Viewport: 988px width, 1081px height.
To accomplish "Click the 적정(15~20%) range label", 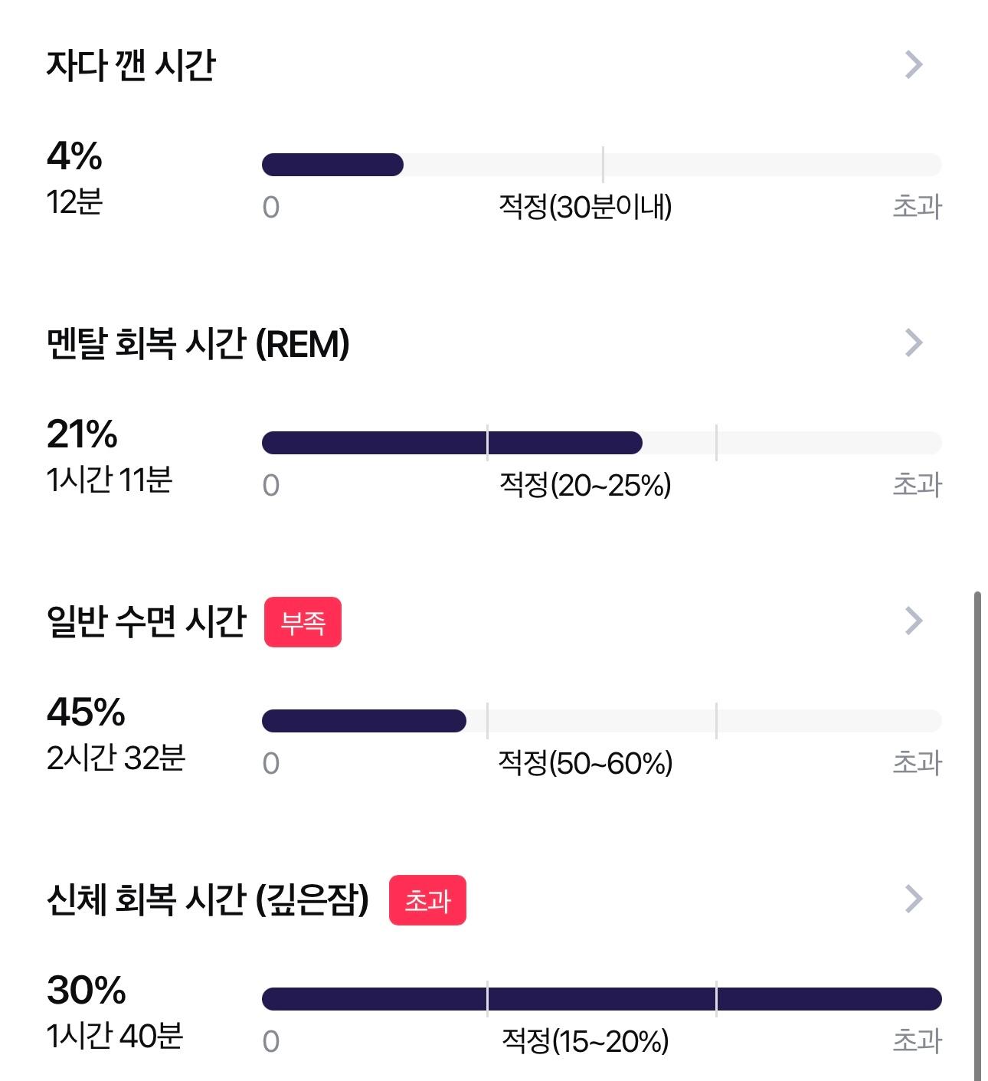I will pos(585,1041).
